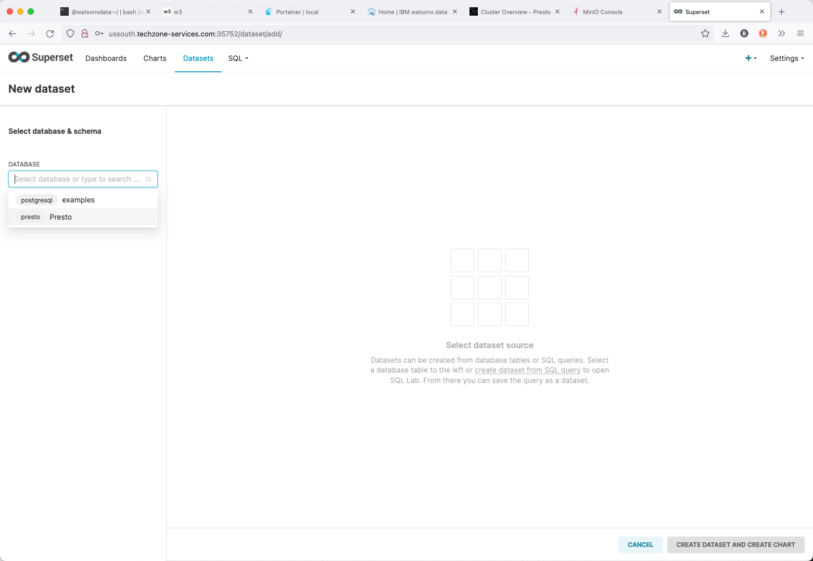This screenshot has height=561, width=813.
Task: Close the Home | IBM watsonx.data tab
Action: 455,11
